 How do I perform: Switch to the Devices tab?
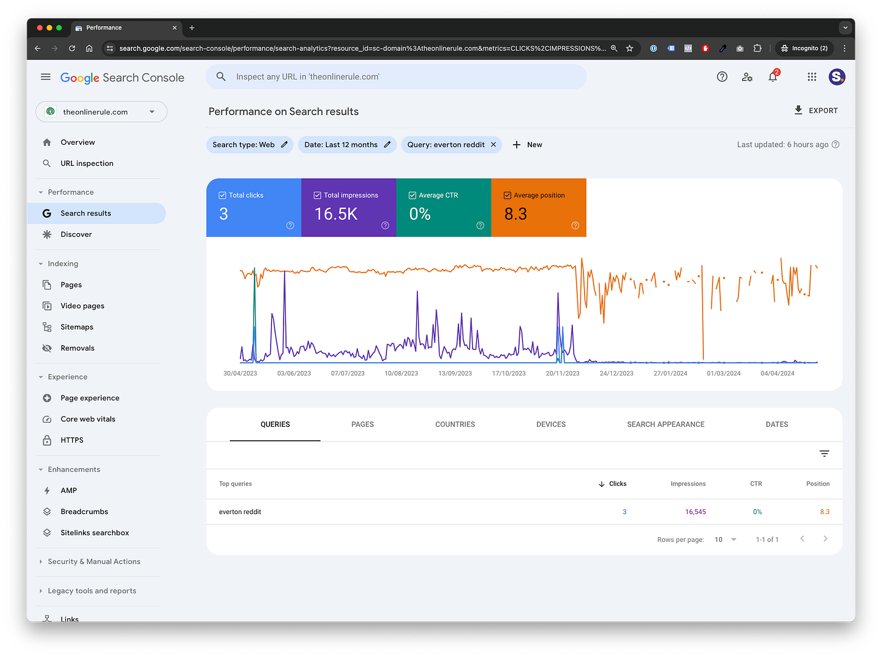point(551,424)
